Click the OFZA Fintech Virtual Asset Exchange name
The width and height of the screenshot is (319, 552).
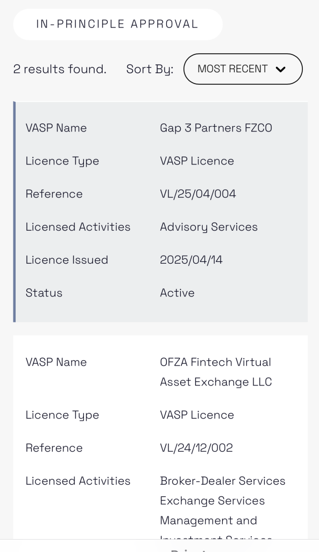click(216, 372)
